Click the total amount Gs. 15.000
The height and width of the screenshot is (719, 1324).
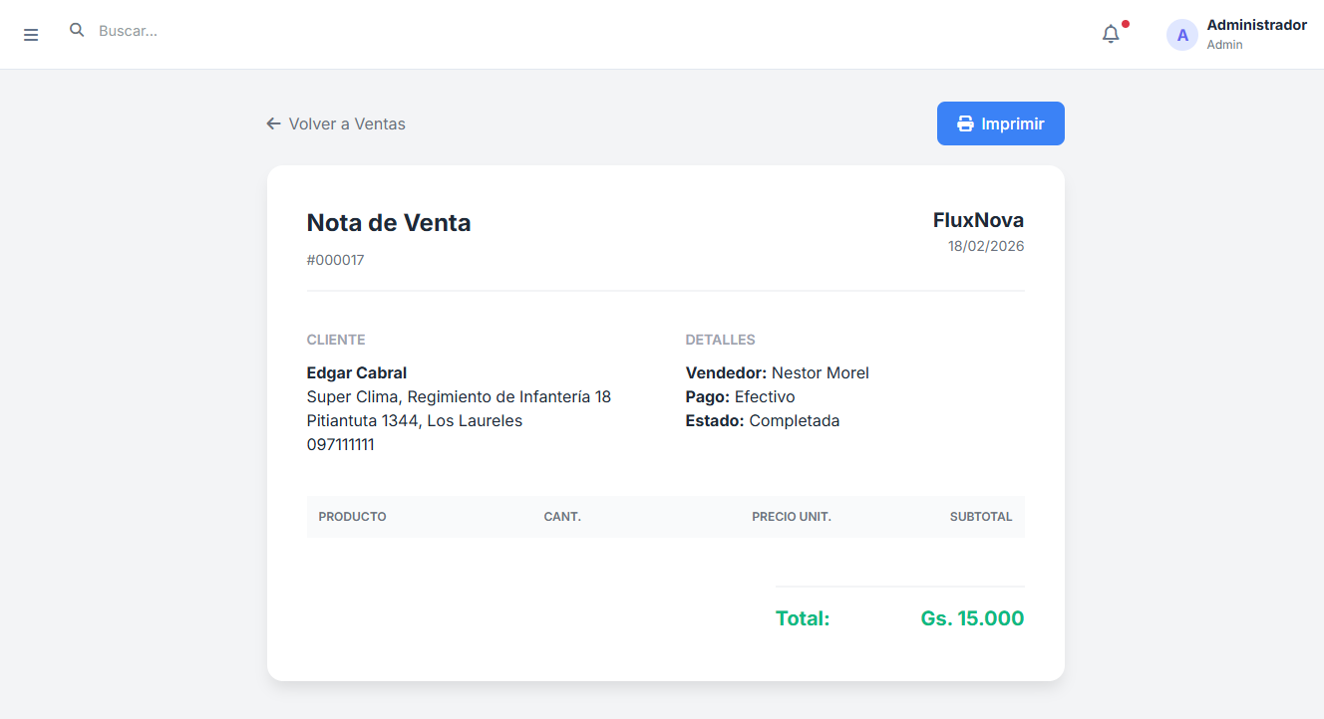971,618
